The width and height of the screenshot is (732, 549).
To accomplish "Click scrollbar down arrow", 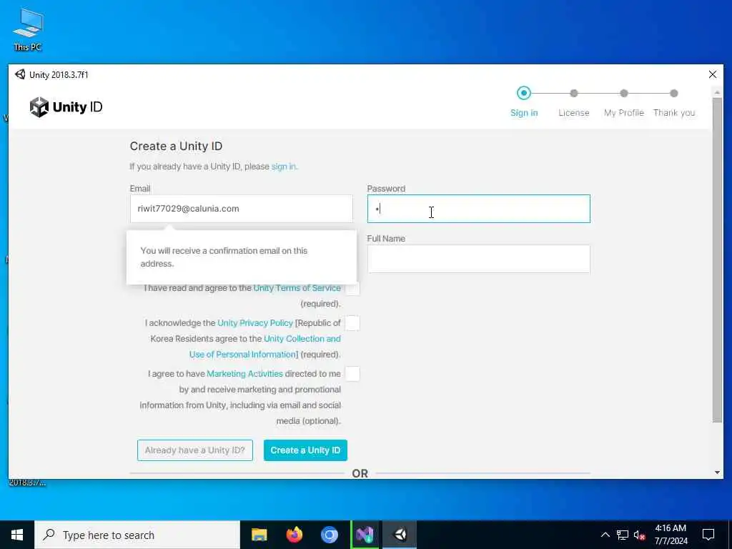I will (717, 473).
